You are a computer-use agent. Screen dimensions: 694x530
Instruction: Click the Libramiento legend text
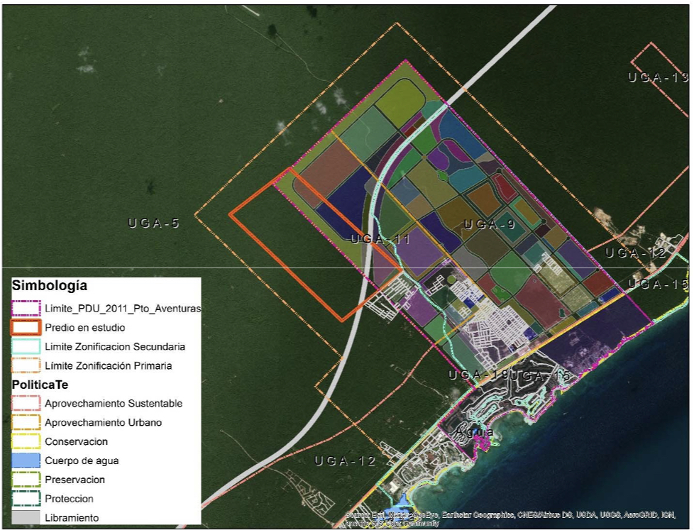point(71,517)
